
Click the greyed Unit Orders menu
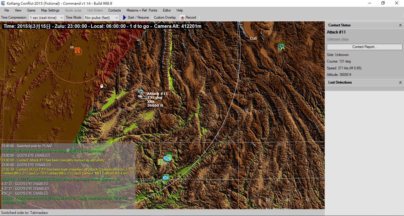click(95, 10)
